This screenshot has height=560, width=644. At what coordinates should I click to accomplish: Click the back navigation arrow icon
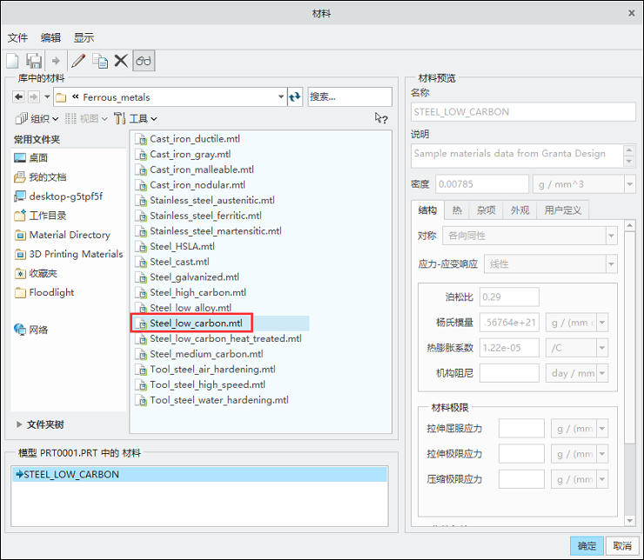18,97
